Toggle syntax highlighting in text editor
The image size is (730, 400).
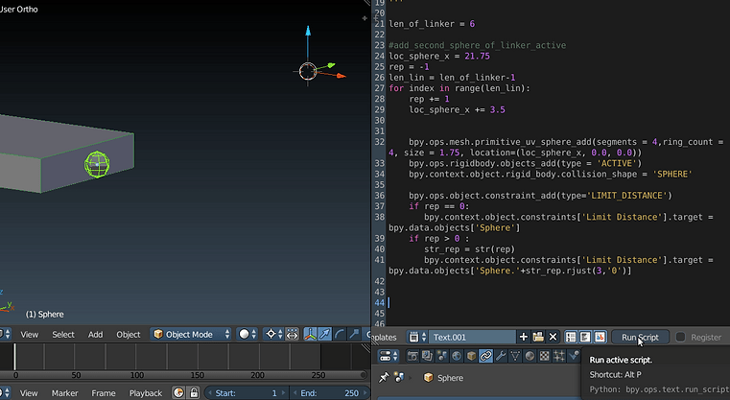click(x=600, y=337)
